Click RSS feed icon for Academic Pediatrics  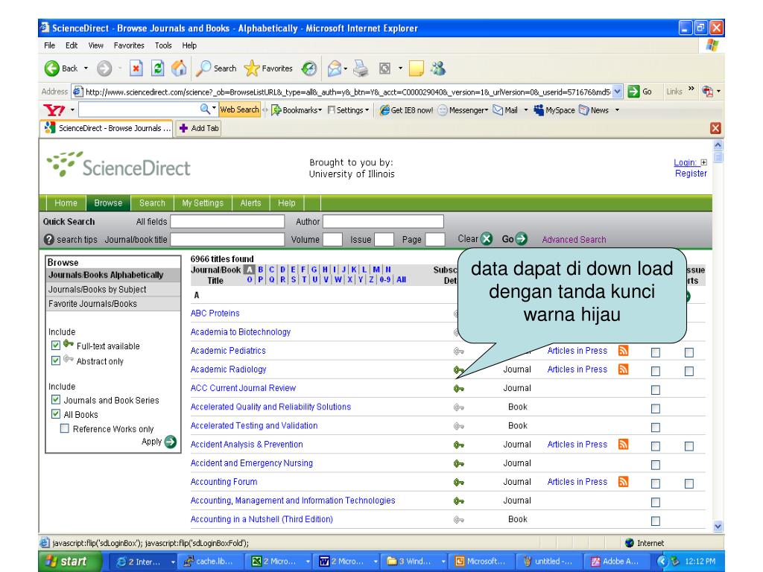coord(623,350)
